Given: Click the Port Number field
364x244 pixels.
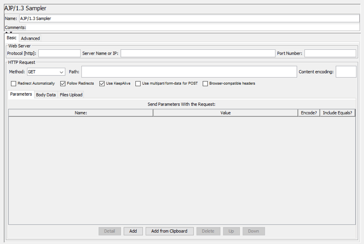Looking at the screenshot, I should (330, 54).
